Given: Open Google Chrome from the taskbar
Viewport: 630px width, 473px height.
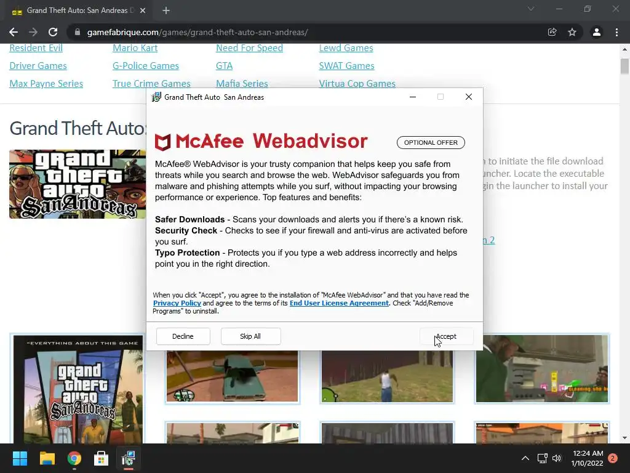Looking at the screenshot, I should pyautogui.click(x=74, y=458).
